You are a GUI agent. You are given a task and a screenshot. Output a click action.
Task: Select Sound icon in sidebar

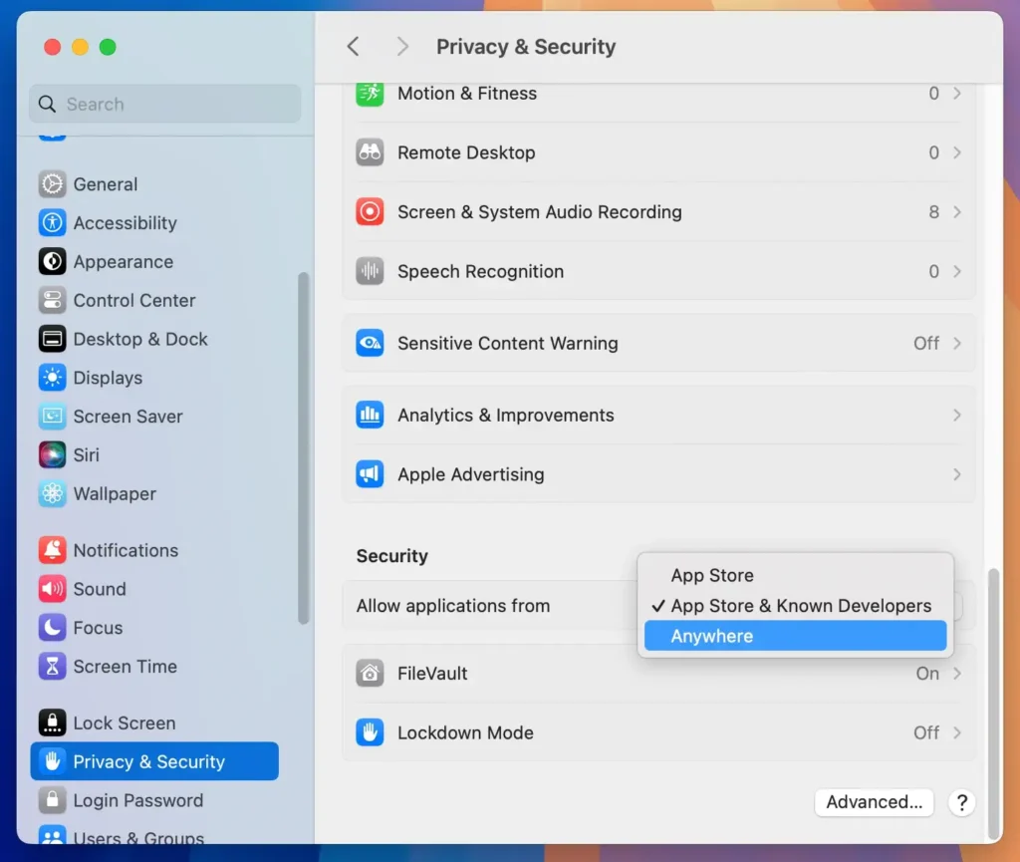point(52,589)
